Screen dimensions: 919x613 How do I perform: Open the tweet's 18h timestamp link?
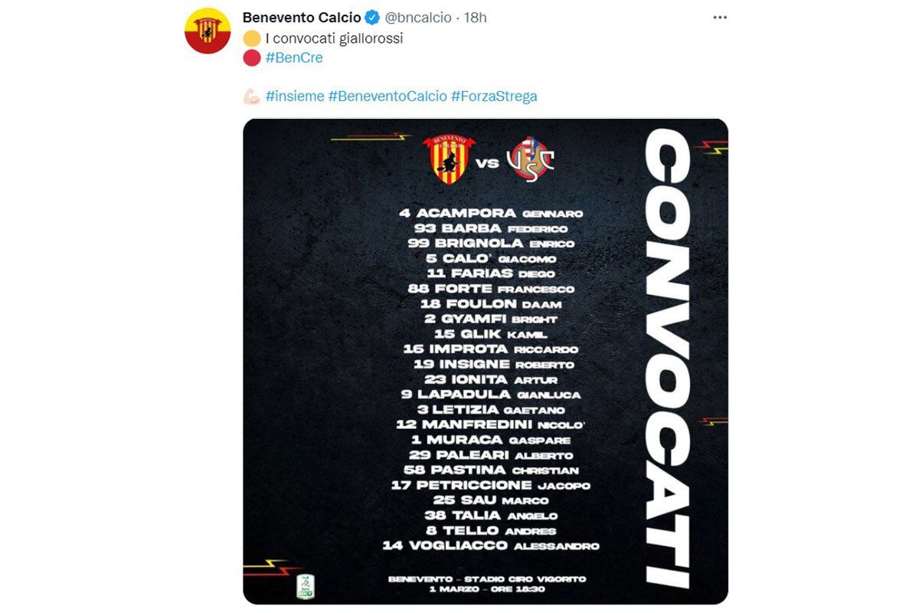[475, 18]
